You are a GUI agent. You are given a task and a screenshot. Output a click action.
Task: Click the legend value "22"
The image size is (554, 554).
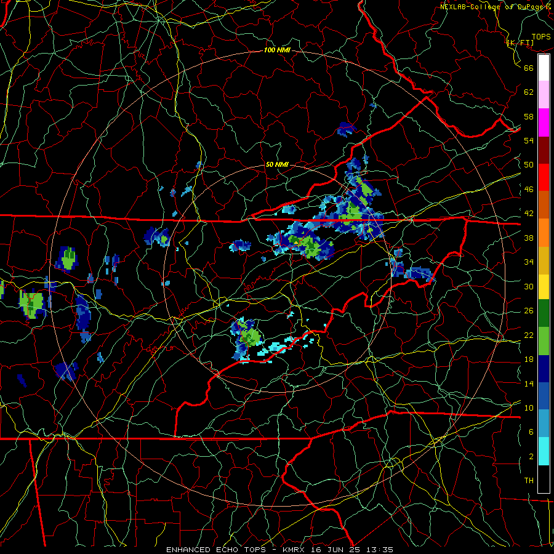[529, 335]
